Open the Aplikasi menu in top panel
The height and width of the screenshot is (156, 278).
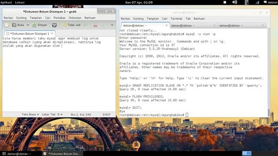click(x=6, y=3)
